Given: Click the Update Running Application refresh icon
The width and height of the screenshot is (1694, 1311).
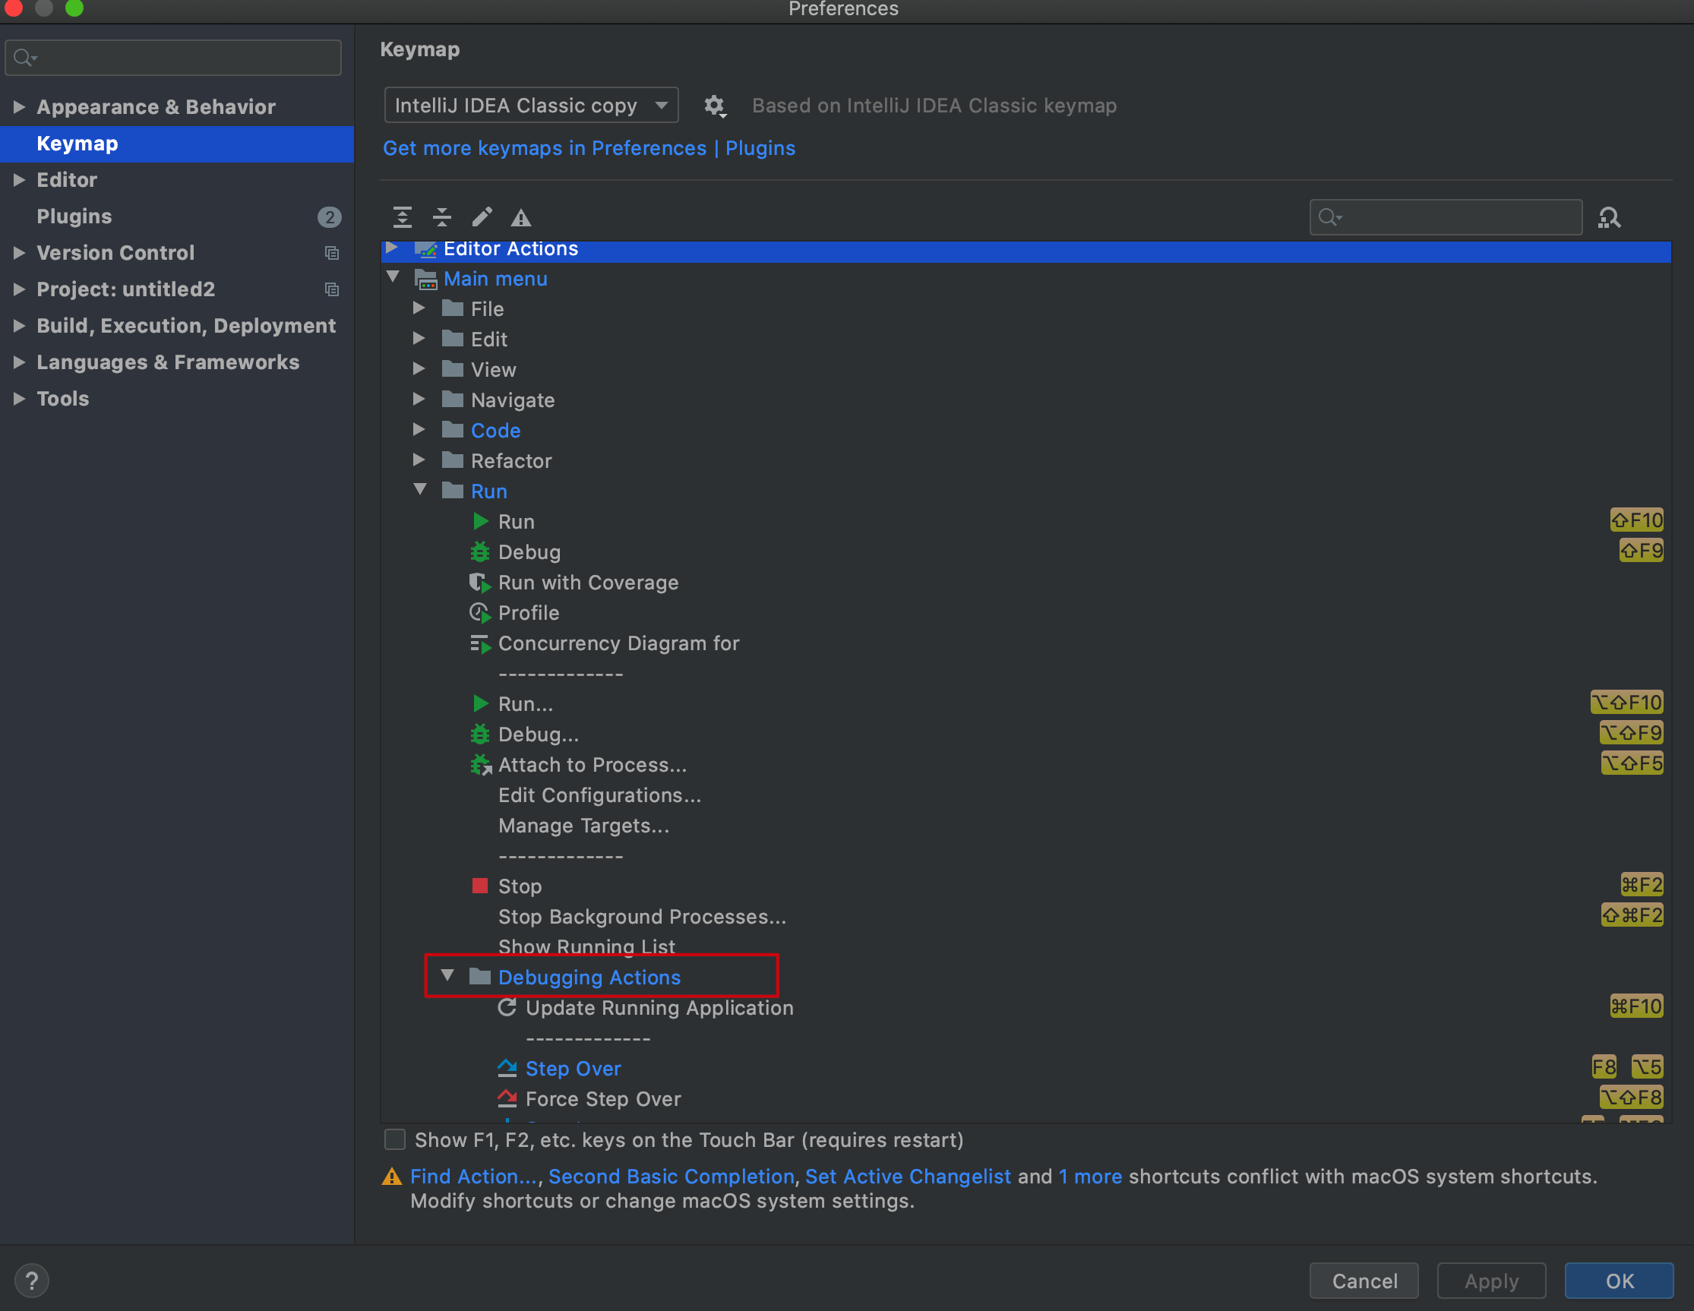Looking at the screenshot, I should pos(507,1007).
